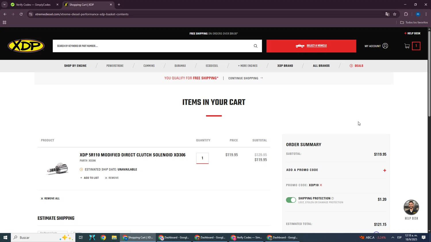The height and width of the screenshot is (242, 431).
Task: Open browser extensions icon
Action: click(x=406, y=14)
